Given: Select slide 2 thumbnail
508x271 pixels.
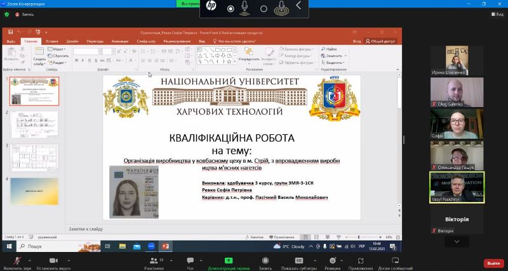Looking at the screenshot, I should click(x=34, y=125).
